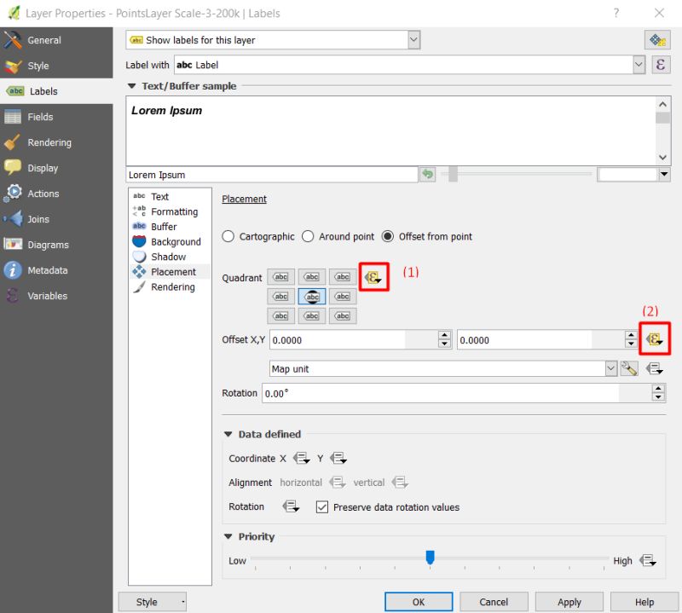Click the automated placement settings icon top right

tap(656, 40)
